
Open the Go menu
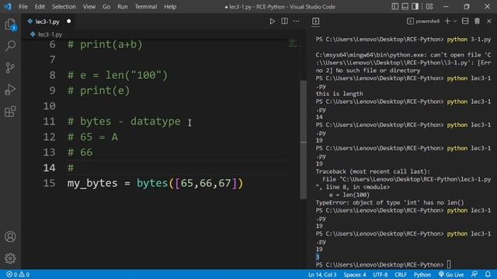click(106, 7)
